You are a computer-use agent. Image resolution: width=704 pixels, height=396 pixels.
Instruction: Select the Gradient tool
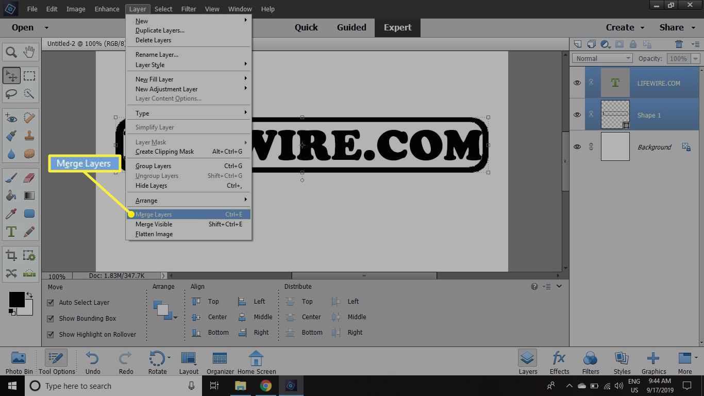click(29, 196)
